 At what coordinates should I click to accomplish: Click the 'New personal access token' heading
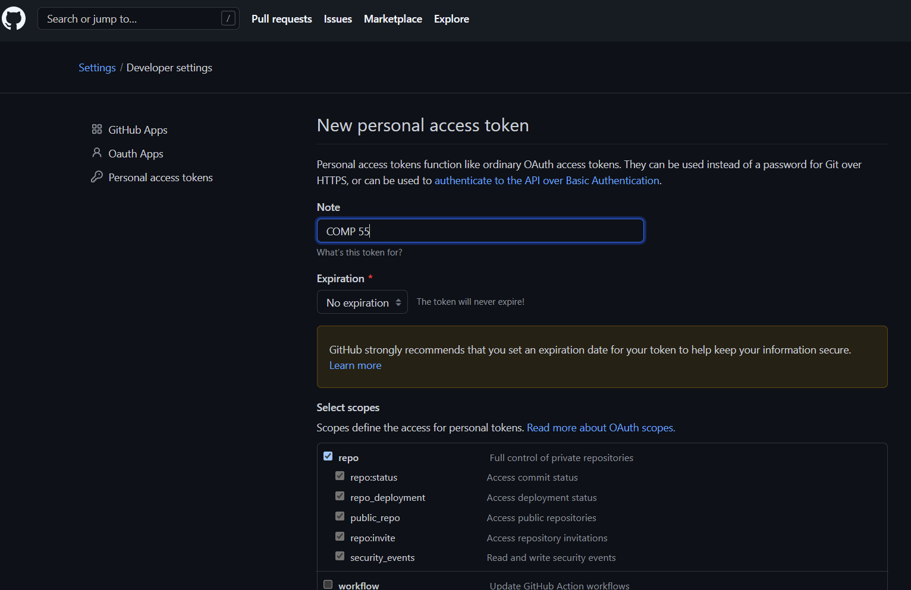point(423,125)
